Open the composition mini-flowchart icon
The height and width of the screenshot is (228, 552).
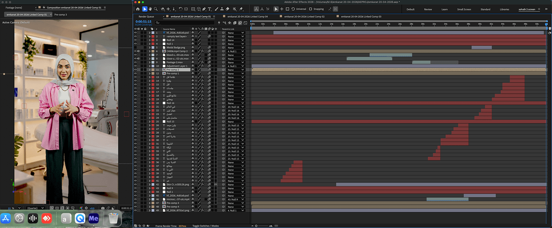click(x=224, y=23)
